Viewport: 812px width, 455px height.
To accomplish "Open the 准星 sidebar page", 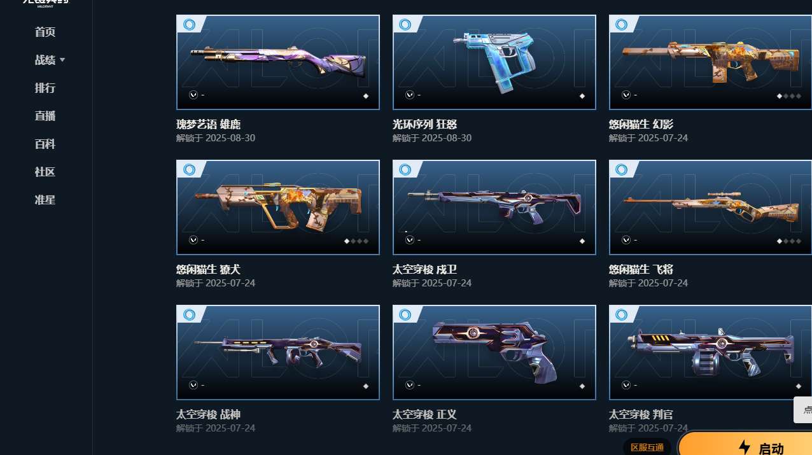I will [x=45, y=200].
